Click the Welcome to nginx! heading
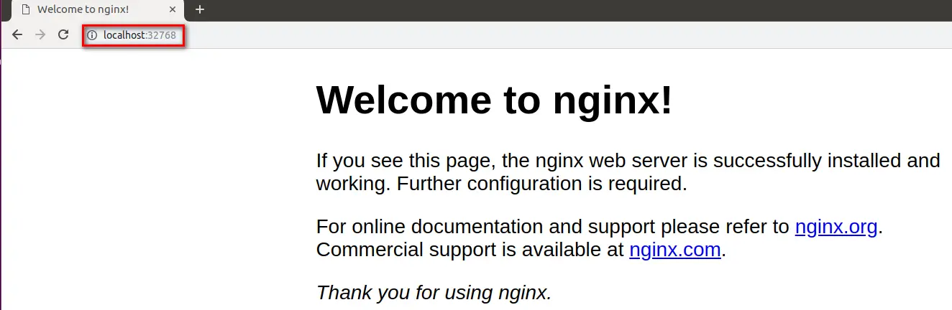The image size is (952, 310). (x=495, y=100)
